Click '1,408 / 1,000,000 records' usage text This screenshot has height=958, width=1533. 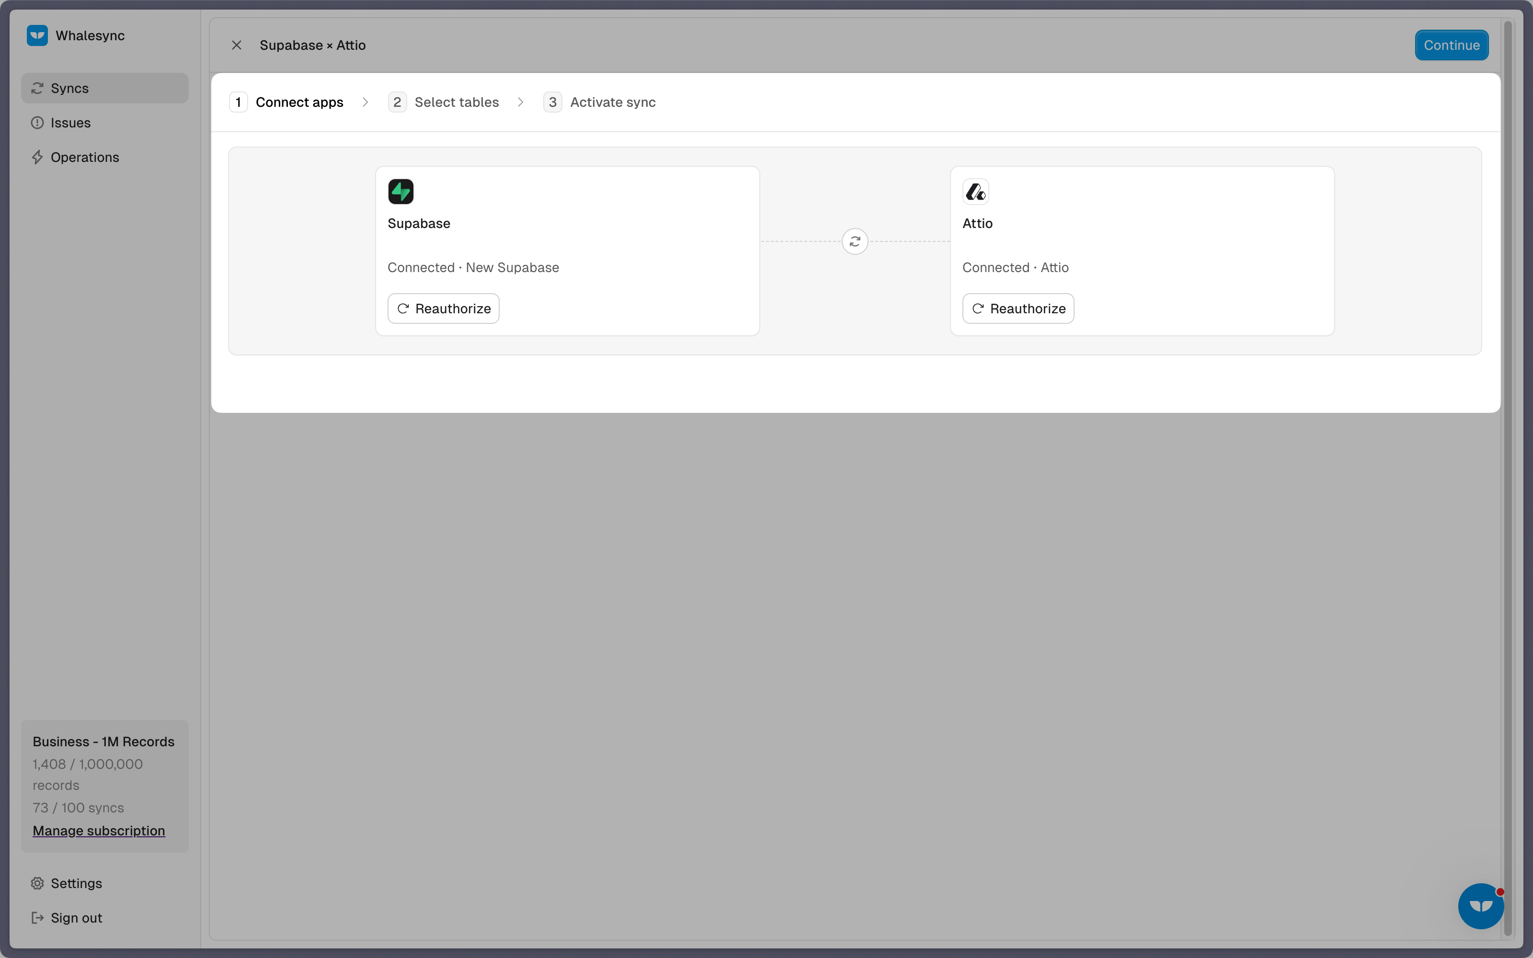click(x=87, y=774)
